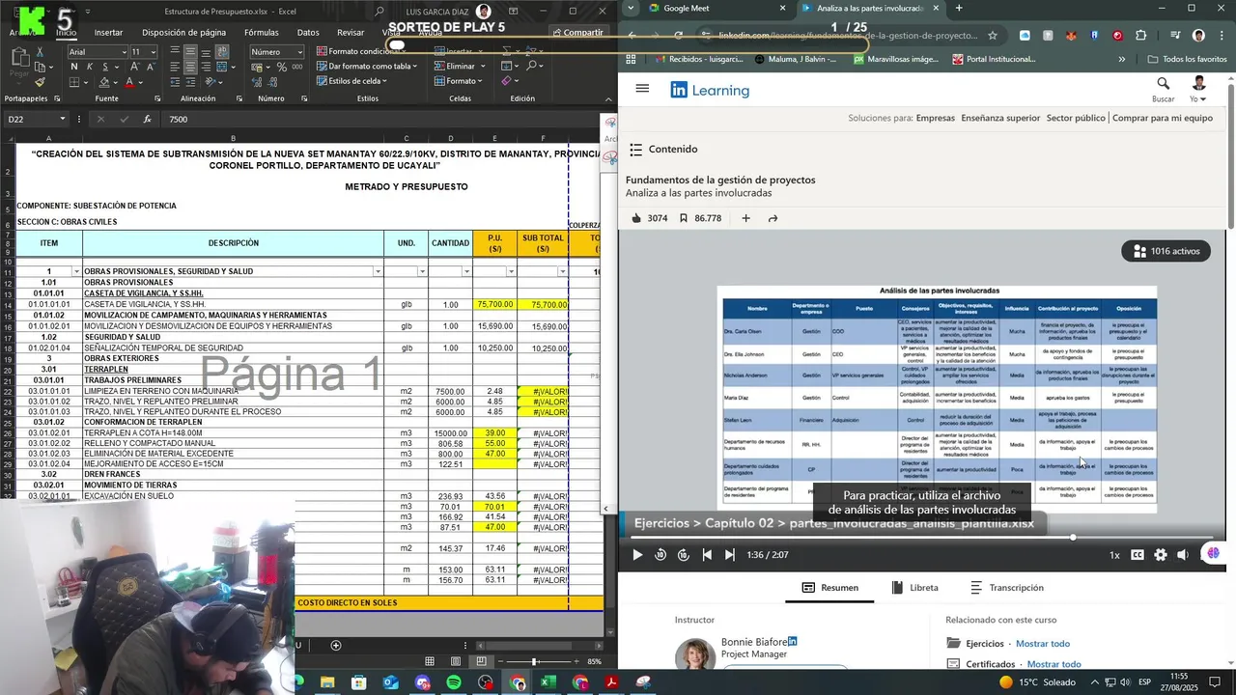
Task: Open the Chrome extensions puzzle icon
Action: 1140,36
